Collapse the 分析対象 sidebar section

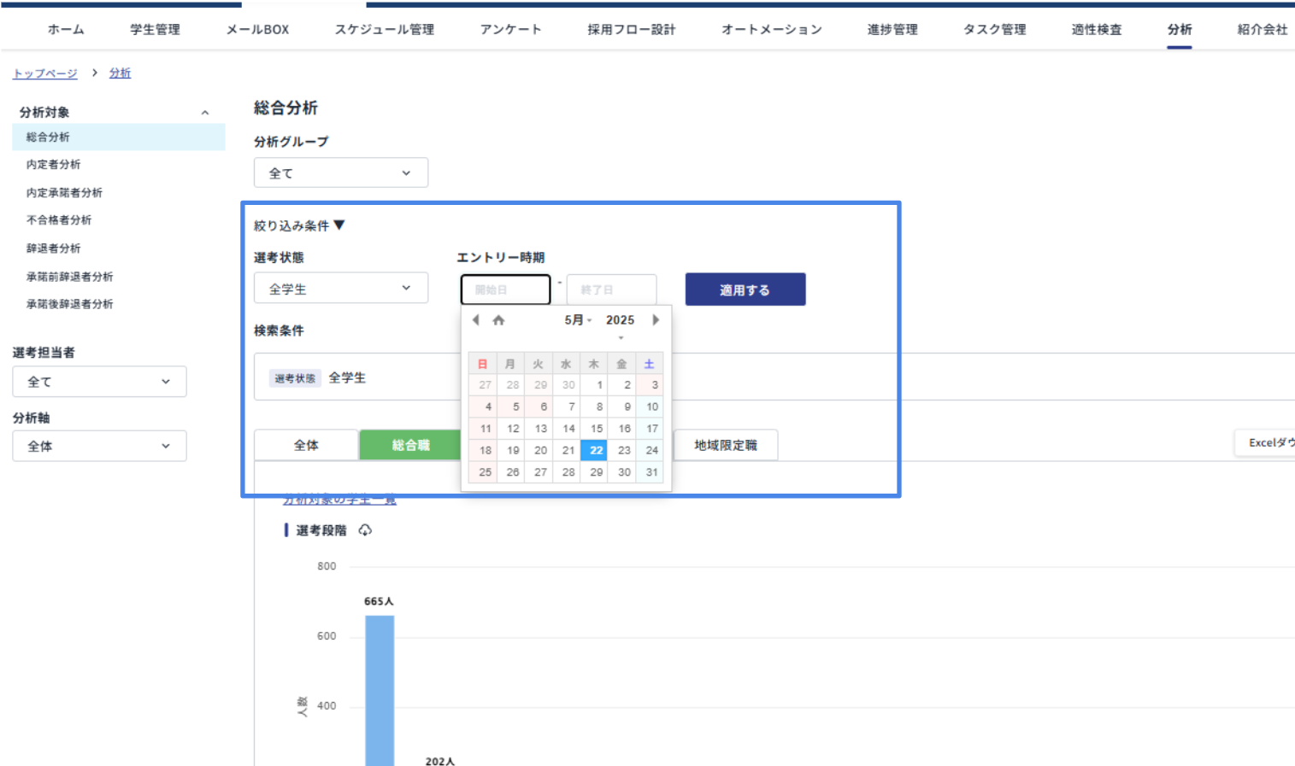[204, 111]
